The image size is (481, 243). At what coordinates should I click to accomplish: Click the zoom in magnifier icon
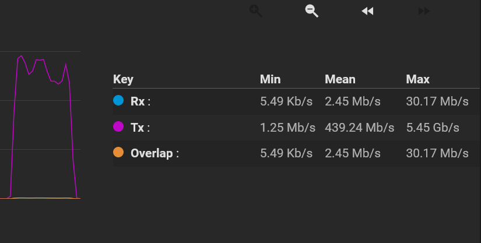(255, 11)
